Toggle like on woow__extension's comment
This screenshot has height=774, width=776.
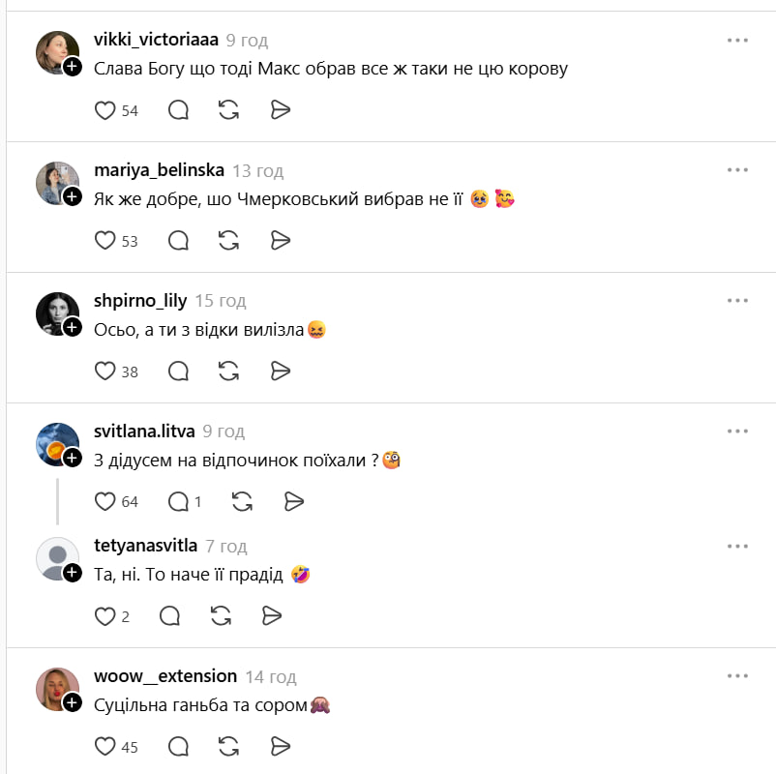tap(104, 746)
